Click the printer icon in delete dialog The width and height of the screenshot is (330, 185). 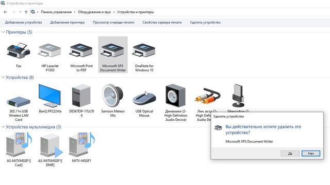[x=218, y=127]
